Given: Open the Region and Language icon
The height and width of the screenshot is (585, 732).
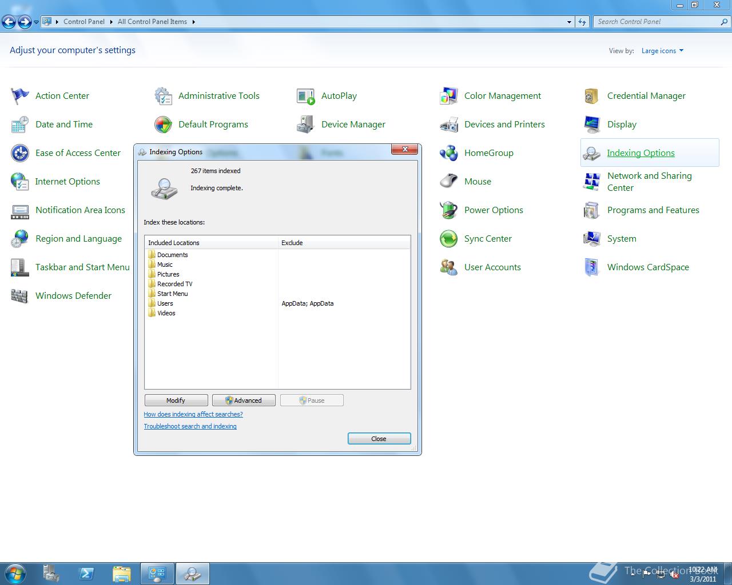Looking at the screenshot, I should pos(19,239).
